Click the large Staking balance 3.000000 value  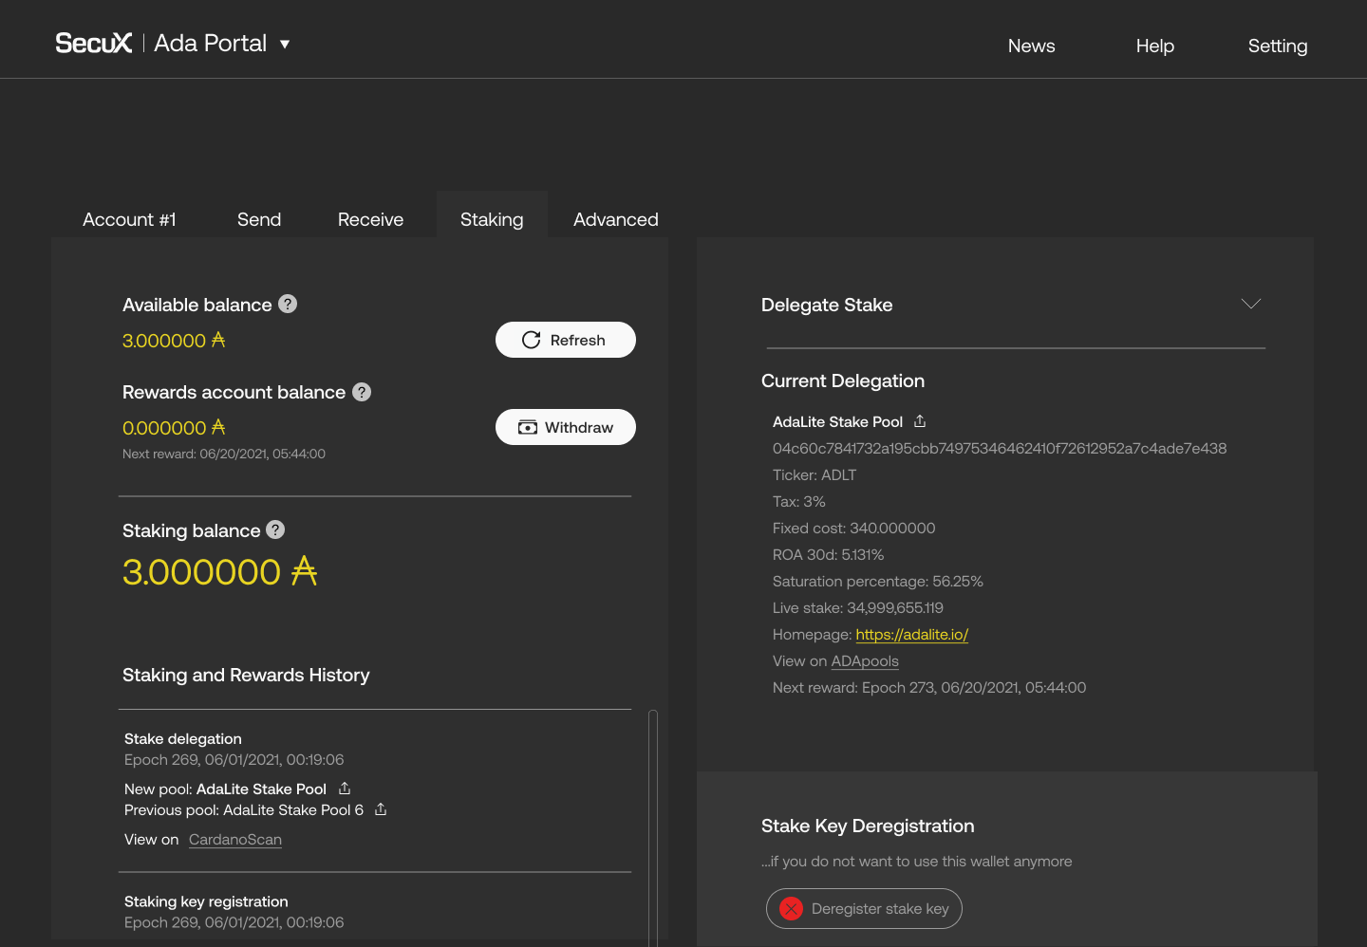[x=219, y=571]
